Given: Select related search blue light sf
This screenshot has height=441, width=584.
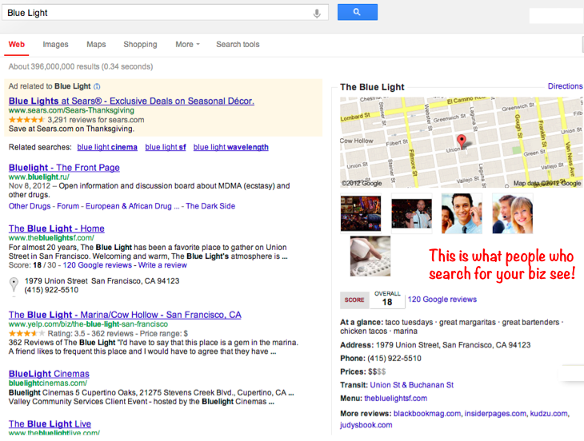Looking at the screenshot, I should tap(166, 147).
